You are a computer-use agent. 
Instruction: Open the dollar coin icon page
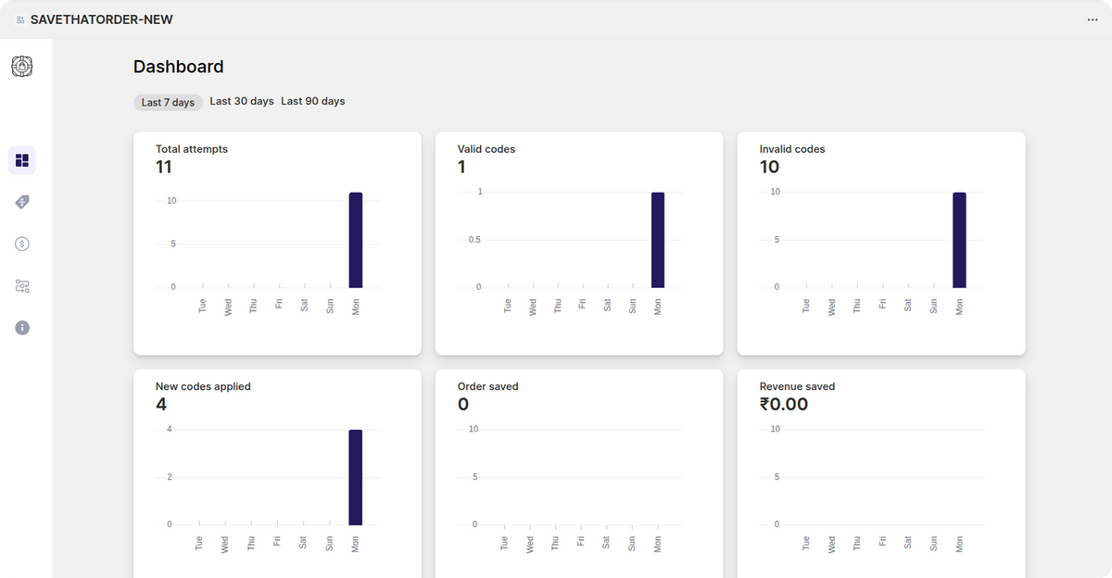(x=22, y=244)
